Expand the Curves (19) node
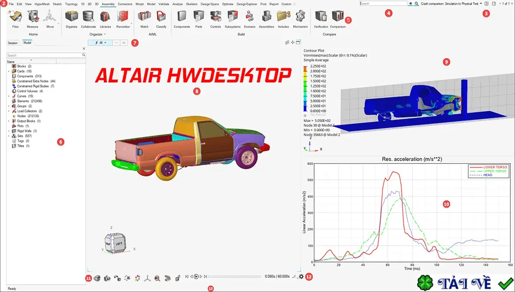This screenshot has width=515, height=292. pos(9,96)
